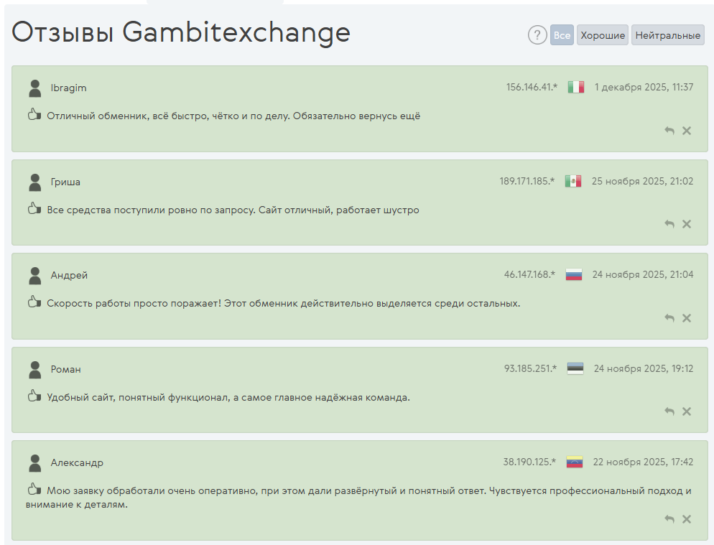Filter reviews by Хорошие
714x545 pixels.
tap(603, 35)
